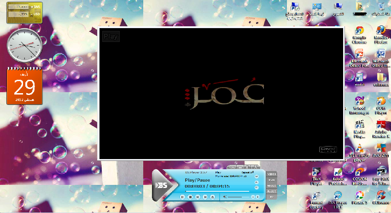
Task: Open the Mozilla Firefox desktop shortcut
Action: click(x=381, y=35)
